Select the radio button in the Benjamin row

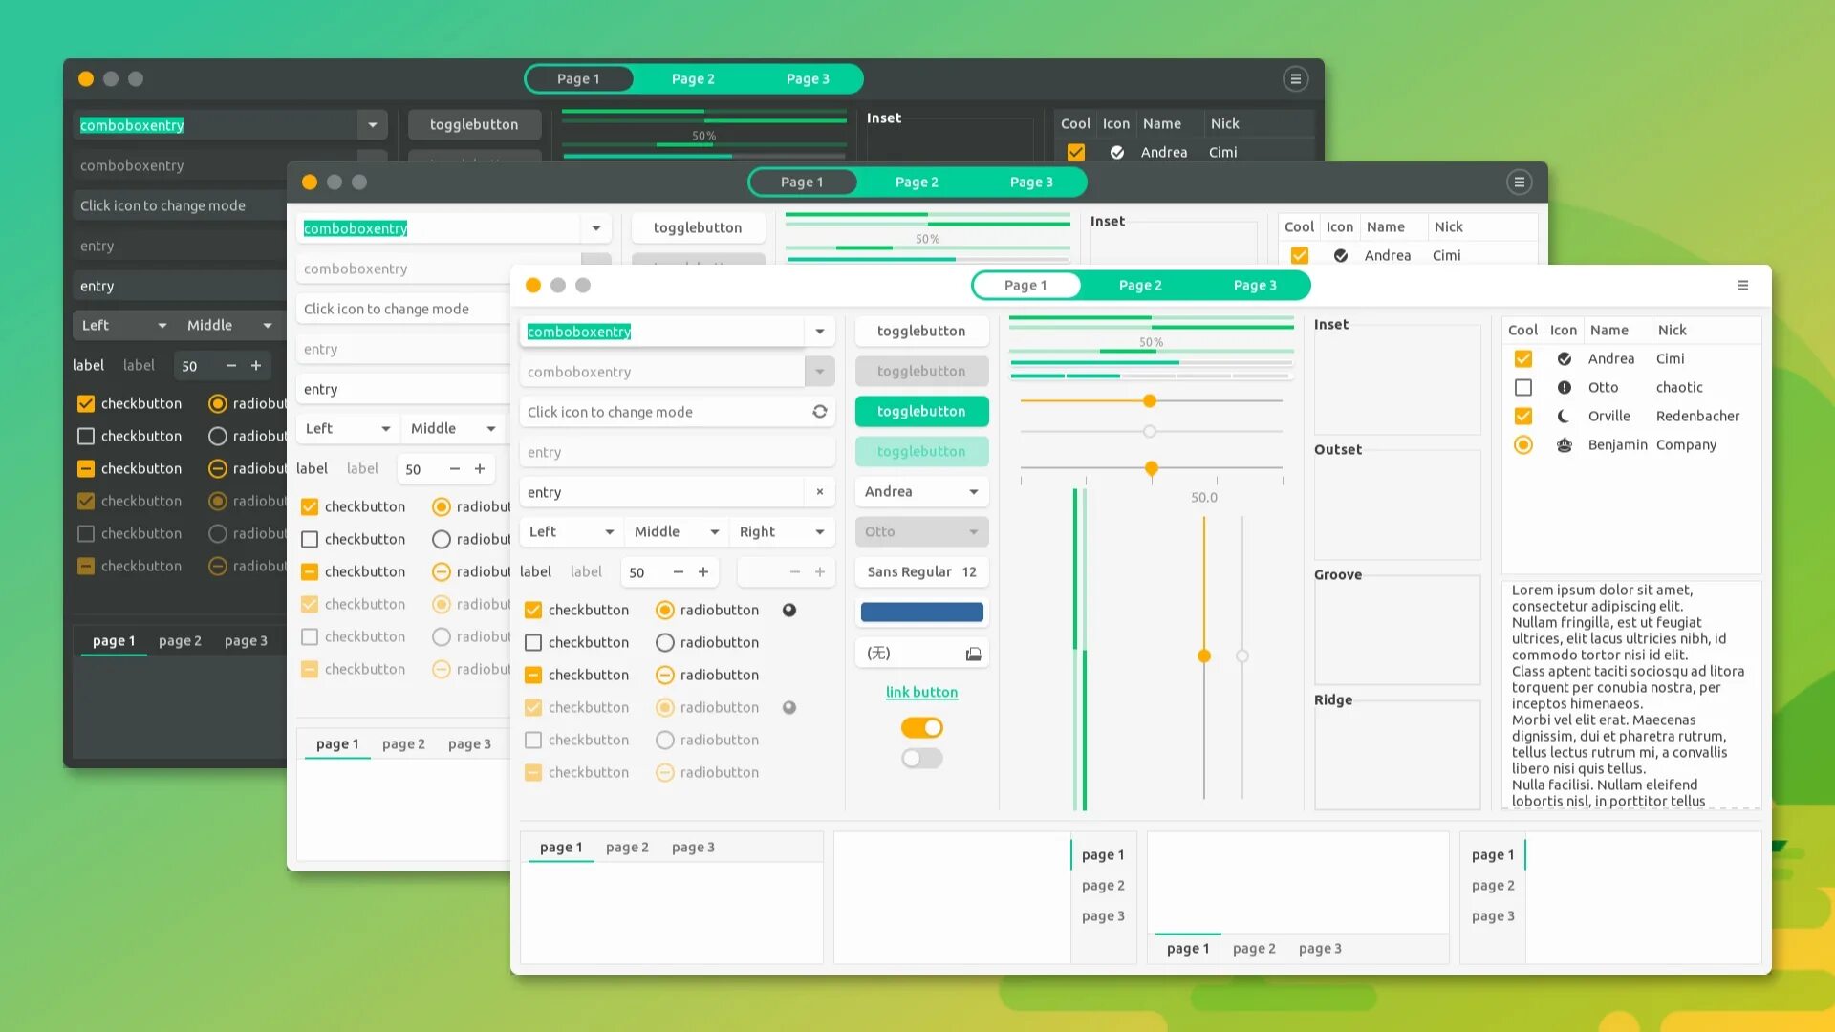[1522, 445]
